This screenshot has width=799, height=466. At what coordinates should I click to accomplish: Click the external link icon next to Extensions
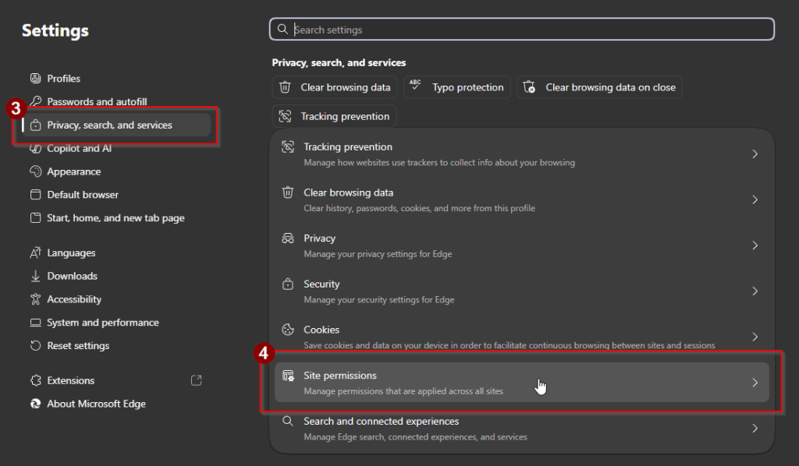tap(196, 380)
